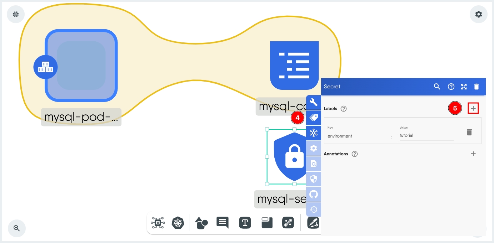
Task: Open the GitHub icon in the Secret panel sidebar
Action: [314, 194]
